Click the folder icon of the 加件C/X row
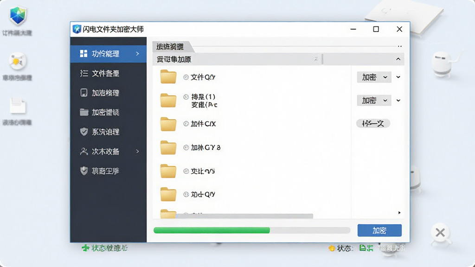Screen dimensions: 475x267 (x=168, y=124)
